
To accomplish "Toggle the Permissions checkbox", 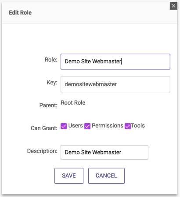I will 87,126.
